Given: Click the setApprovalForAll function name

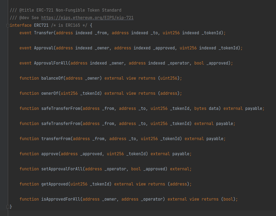Looking at the screenshot, I should [62, 169].
